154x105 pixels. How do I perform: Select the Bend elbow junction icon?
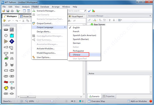coord(11,48)
